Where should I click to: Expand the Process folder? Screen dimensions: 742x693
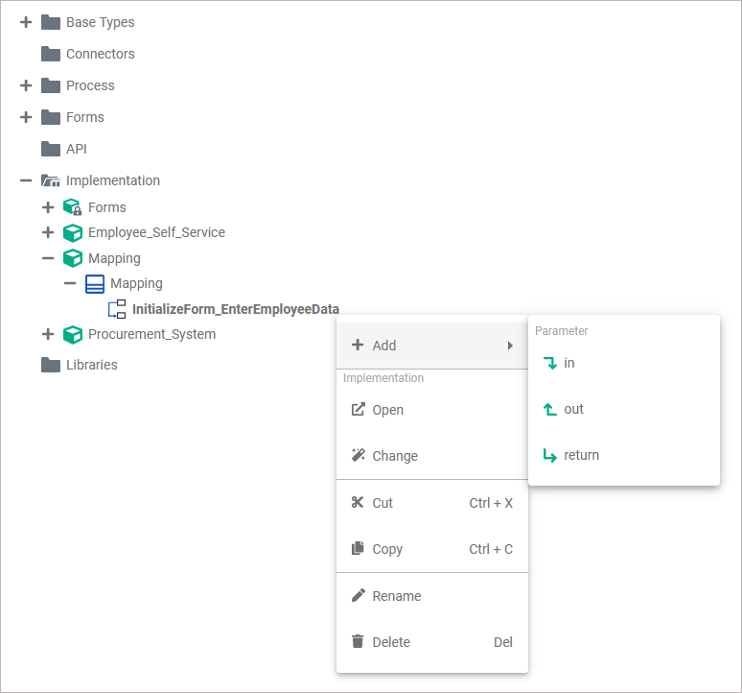(26, 85)
